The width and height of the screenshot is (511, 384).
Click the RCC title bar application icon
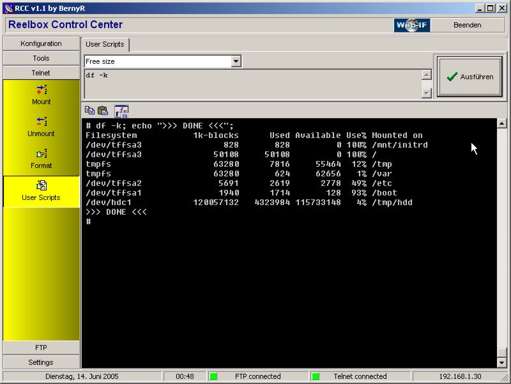pos(9,8)
